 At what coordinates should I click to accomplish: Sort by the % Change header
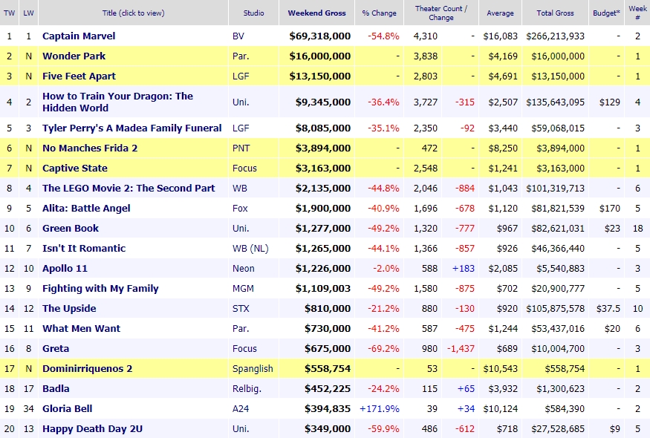(x=380, y=13)
